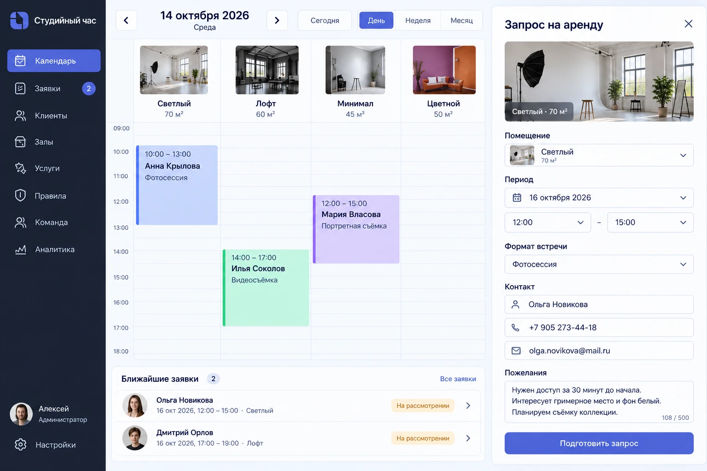Expand the Помещение dropdown showing Светлый
This screenshot has height=471, width=707.
click(599, 155)
